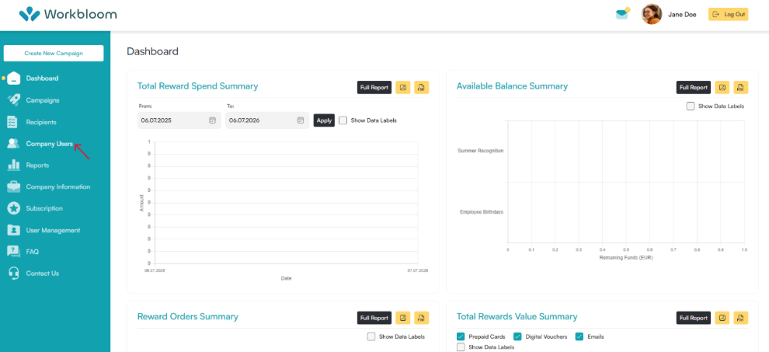The height and width of the screenshot is (352, 769).
Task: Open Company Information in the sidebar
Action: 58,186
